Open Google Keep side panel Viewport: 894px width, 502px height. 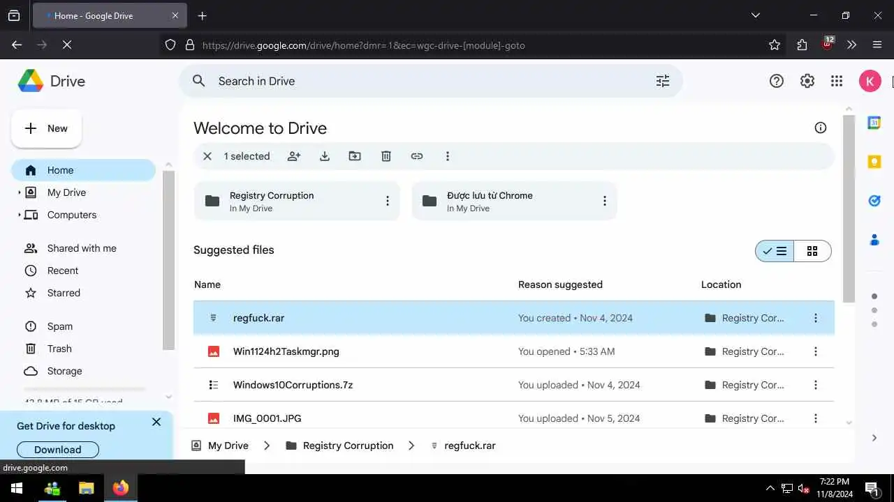coord(874,162)
